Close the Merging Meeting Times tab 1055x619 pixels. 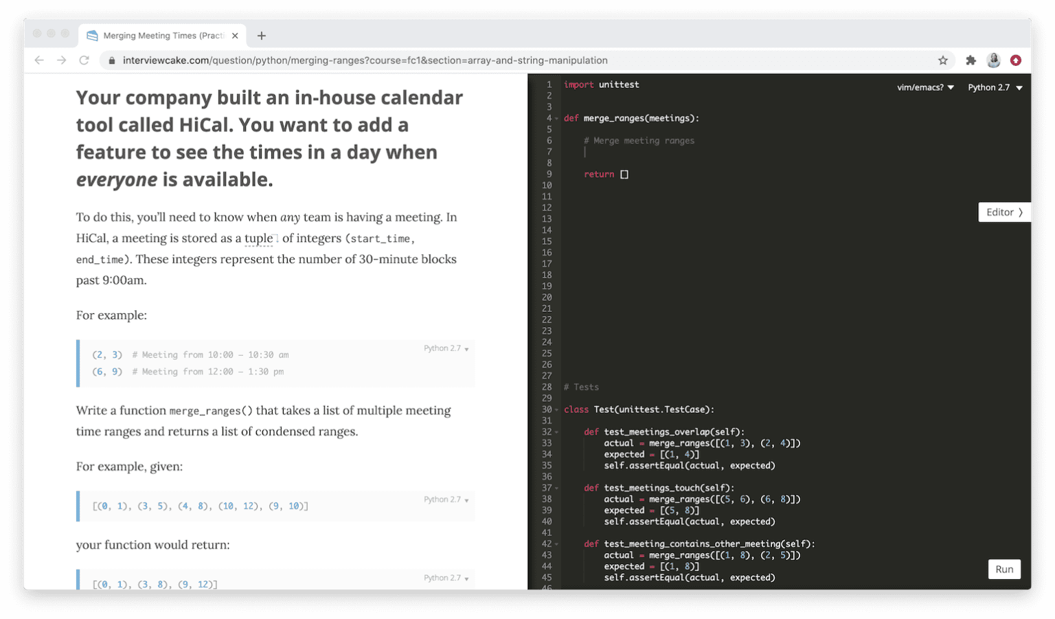click(235, 36)
